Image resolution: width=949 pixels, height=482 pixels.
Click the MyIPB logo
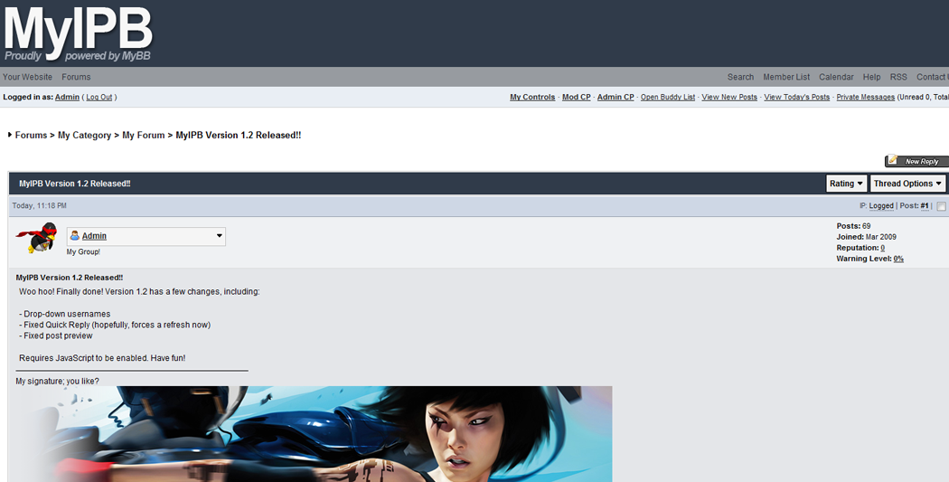pos(78,32)
